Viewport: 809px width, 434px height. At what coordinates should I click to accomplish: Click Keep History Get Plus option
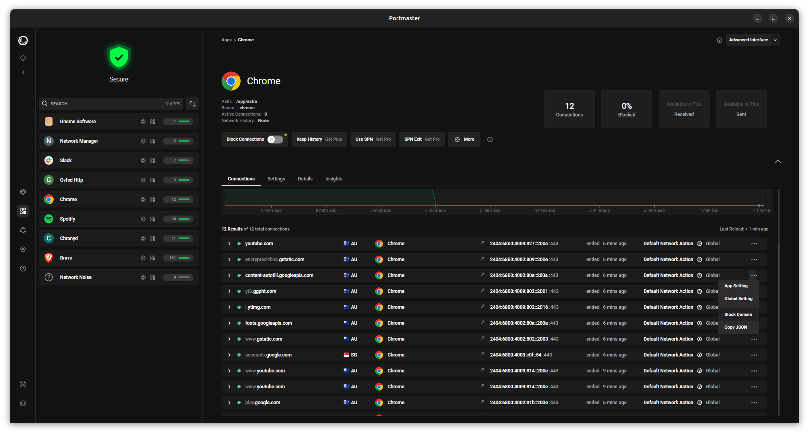point(319,139)
